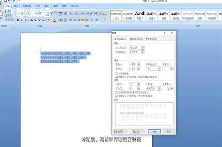
Task: Open the 插入 ribbon tab
Action: point(16,6)
